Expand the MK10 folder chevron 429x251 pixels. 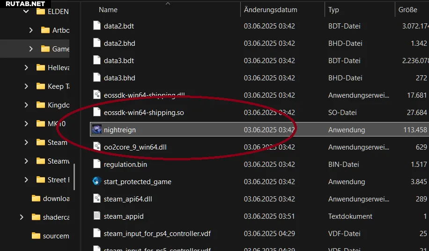pyautogui.click(x=26, y=124)
